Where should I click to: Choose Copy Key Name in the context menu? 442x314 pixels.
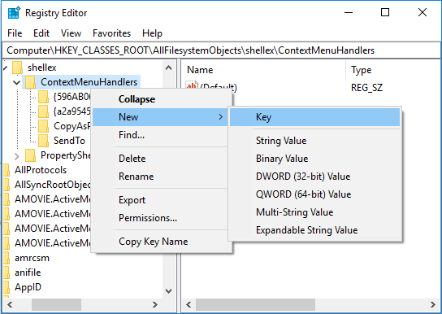pos(159,242)
